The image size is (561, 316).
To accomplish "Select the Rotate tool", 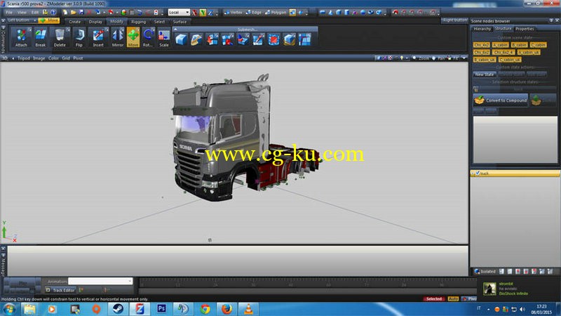I will coord(147,38).
